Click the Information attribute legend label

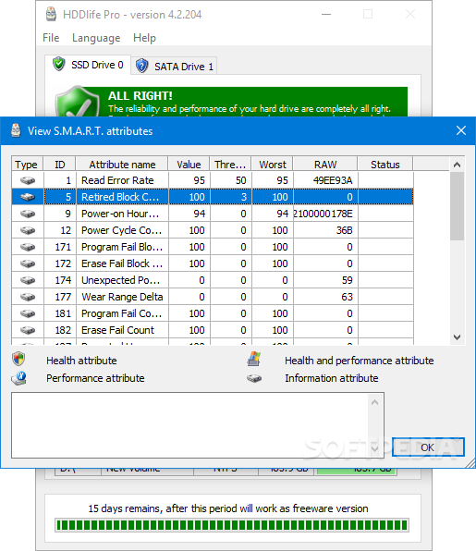pos(331,378)
